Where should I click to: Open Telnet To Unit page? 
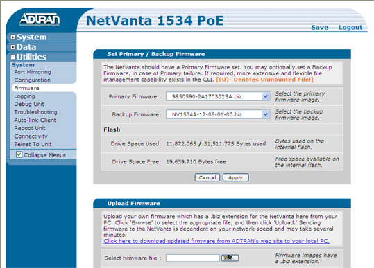(x=33, y=144)
